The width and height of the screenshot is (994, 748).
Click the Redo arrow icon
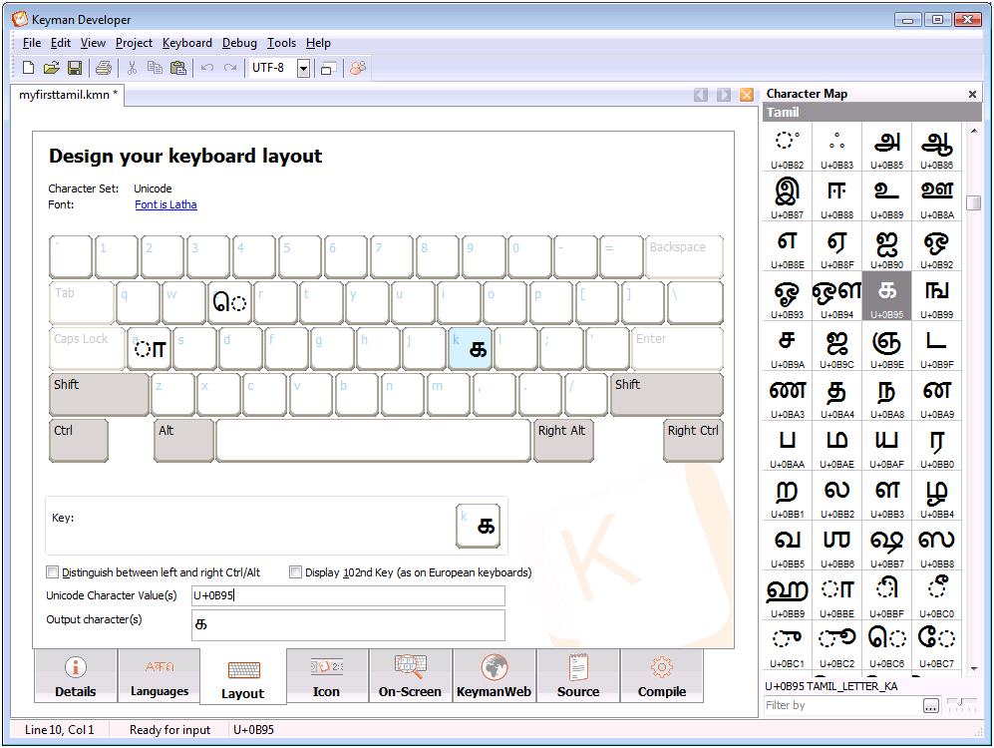click(230, 68)
